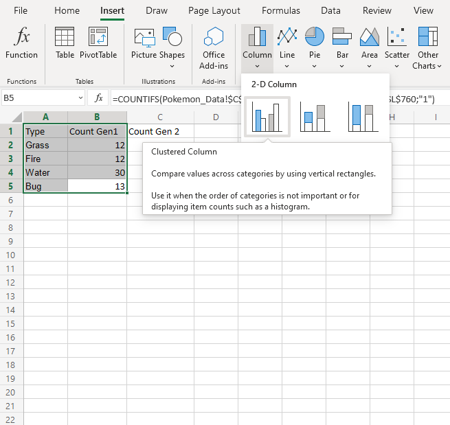Select the Clustered Column chart option

click(x=267, y=117)
